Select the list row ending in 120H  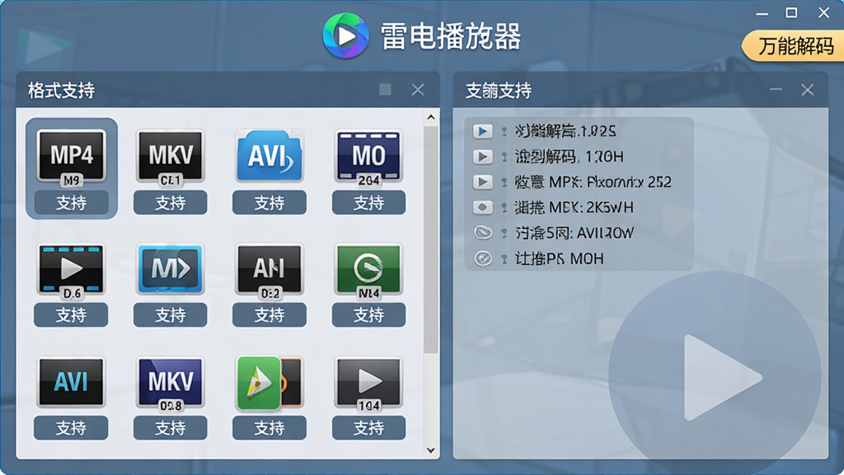[579, 157]
